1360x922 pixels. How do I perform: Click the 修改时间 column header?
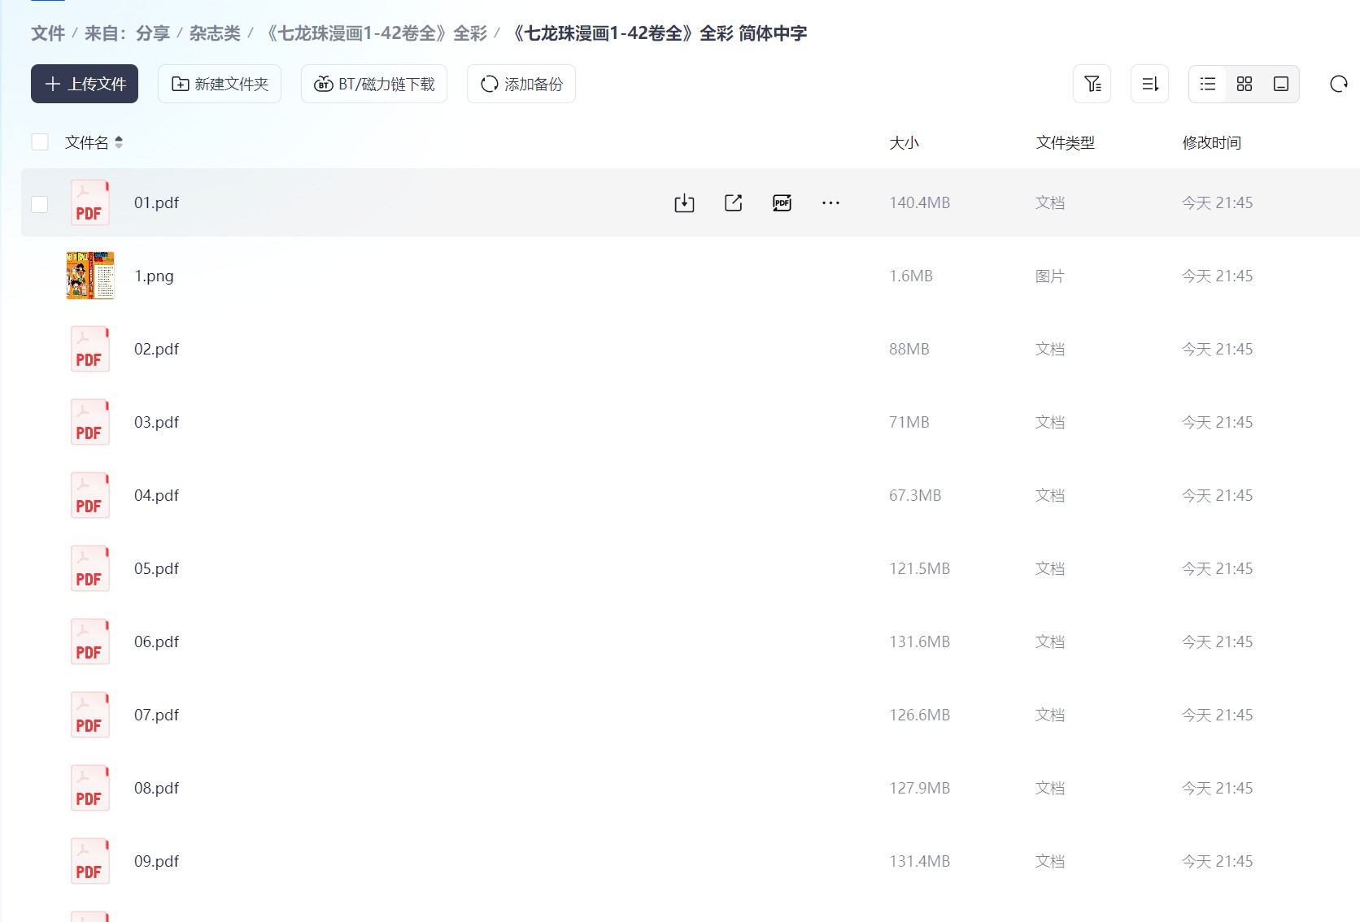point(1211,143)
